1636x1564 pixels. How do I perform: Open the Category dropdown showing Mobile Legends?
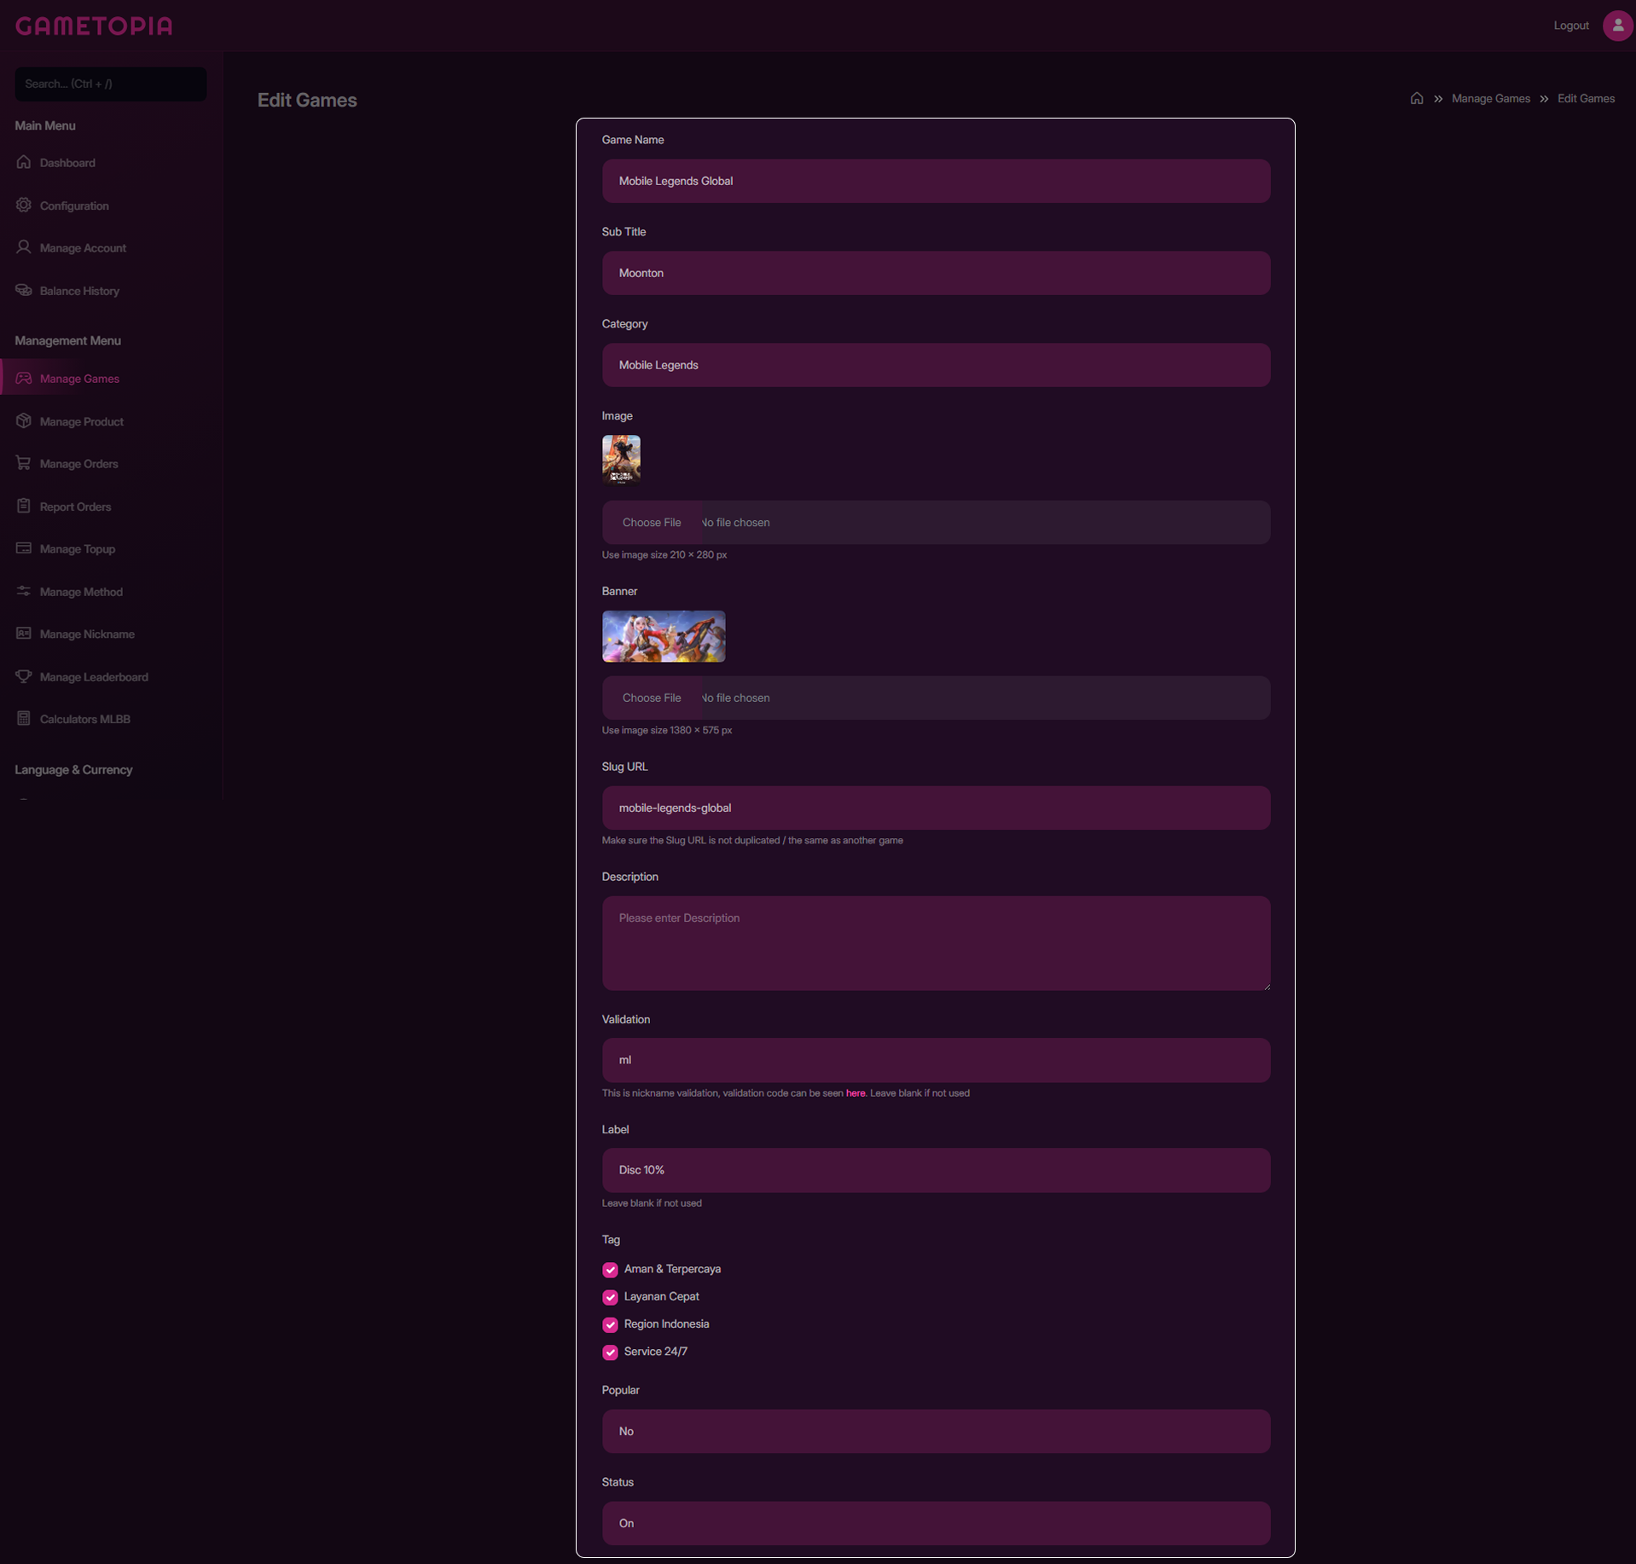tap(936, 365)
